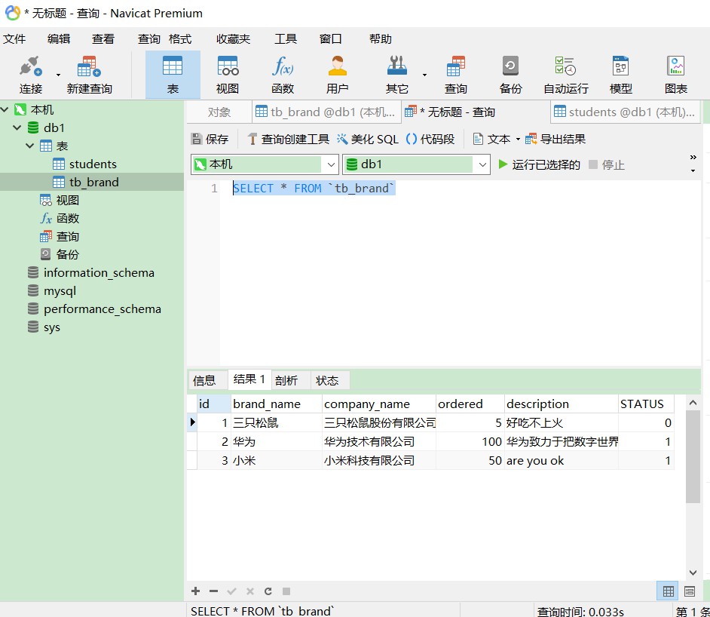Open the 查看 menu
The width and height of the screenshot is (710, 617).
(x=103, y=39)
